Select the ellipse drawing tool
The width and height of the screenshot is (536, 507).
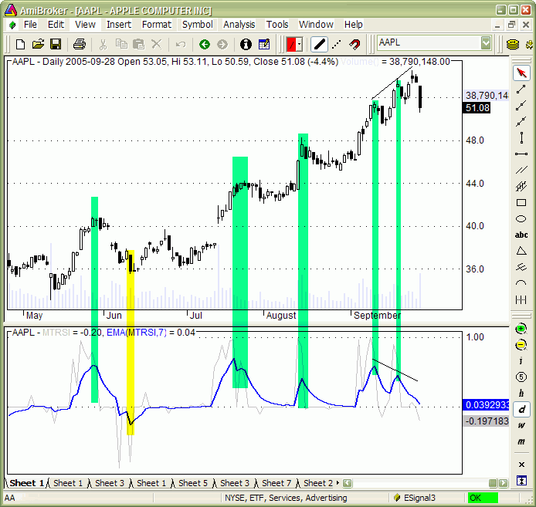click(521, 218)
